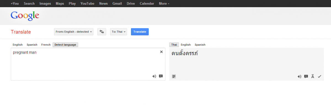The height and width of the screenshot is (105, 331).
Task: Open News from the top bar
Action: pyautogui.click(x=103, y=4)
